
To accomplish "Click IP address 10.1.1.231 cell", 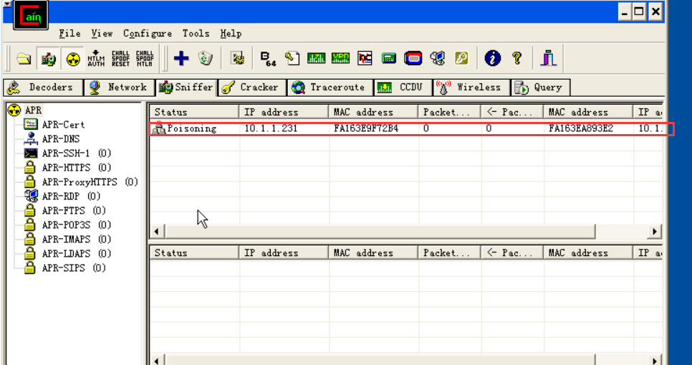I will (271, 128).
